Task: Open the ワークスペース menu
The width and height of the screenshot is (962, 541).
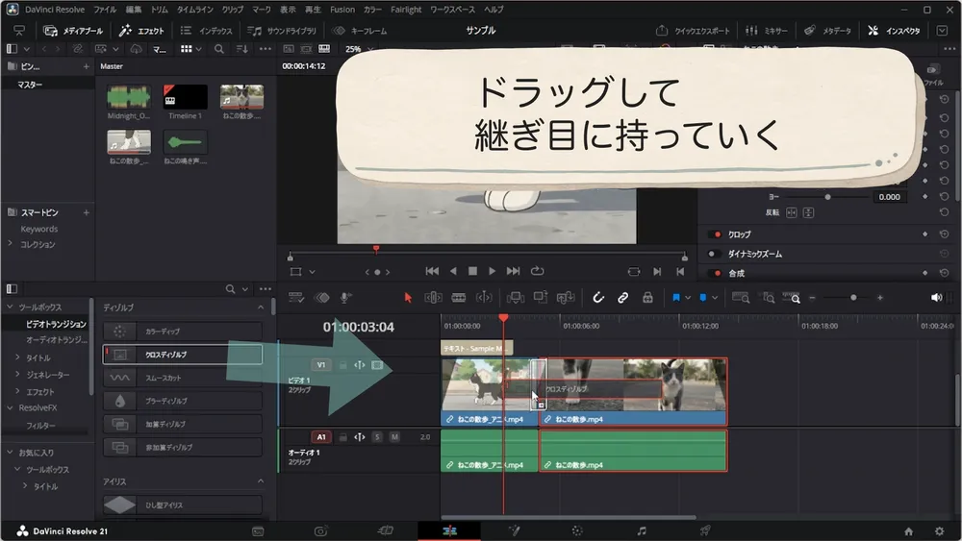Action: coord(452,10)
